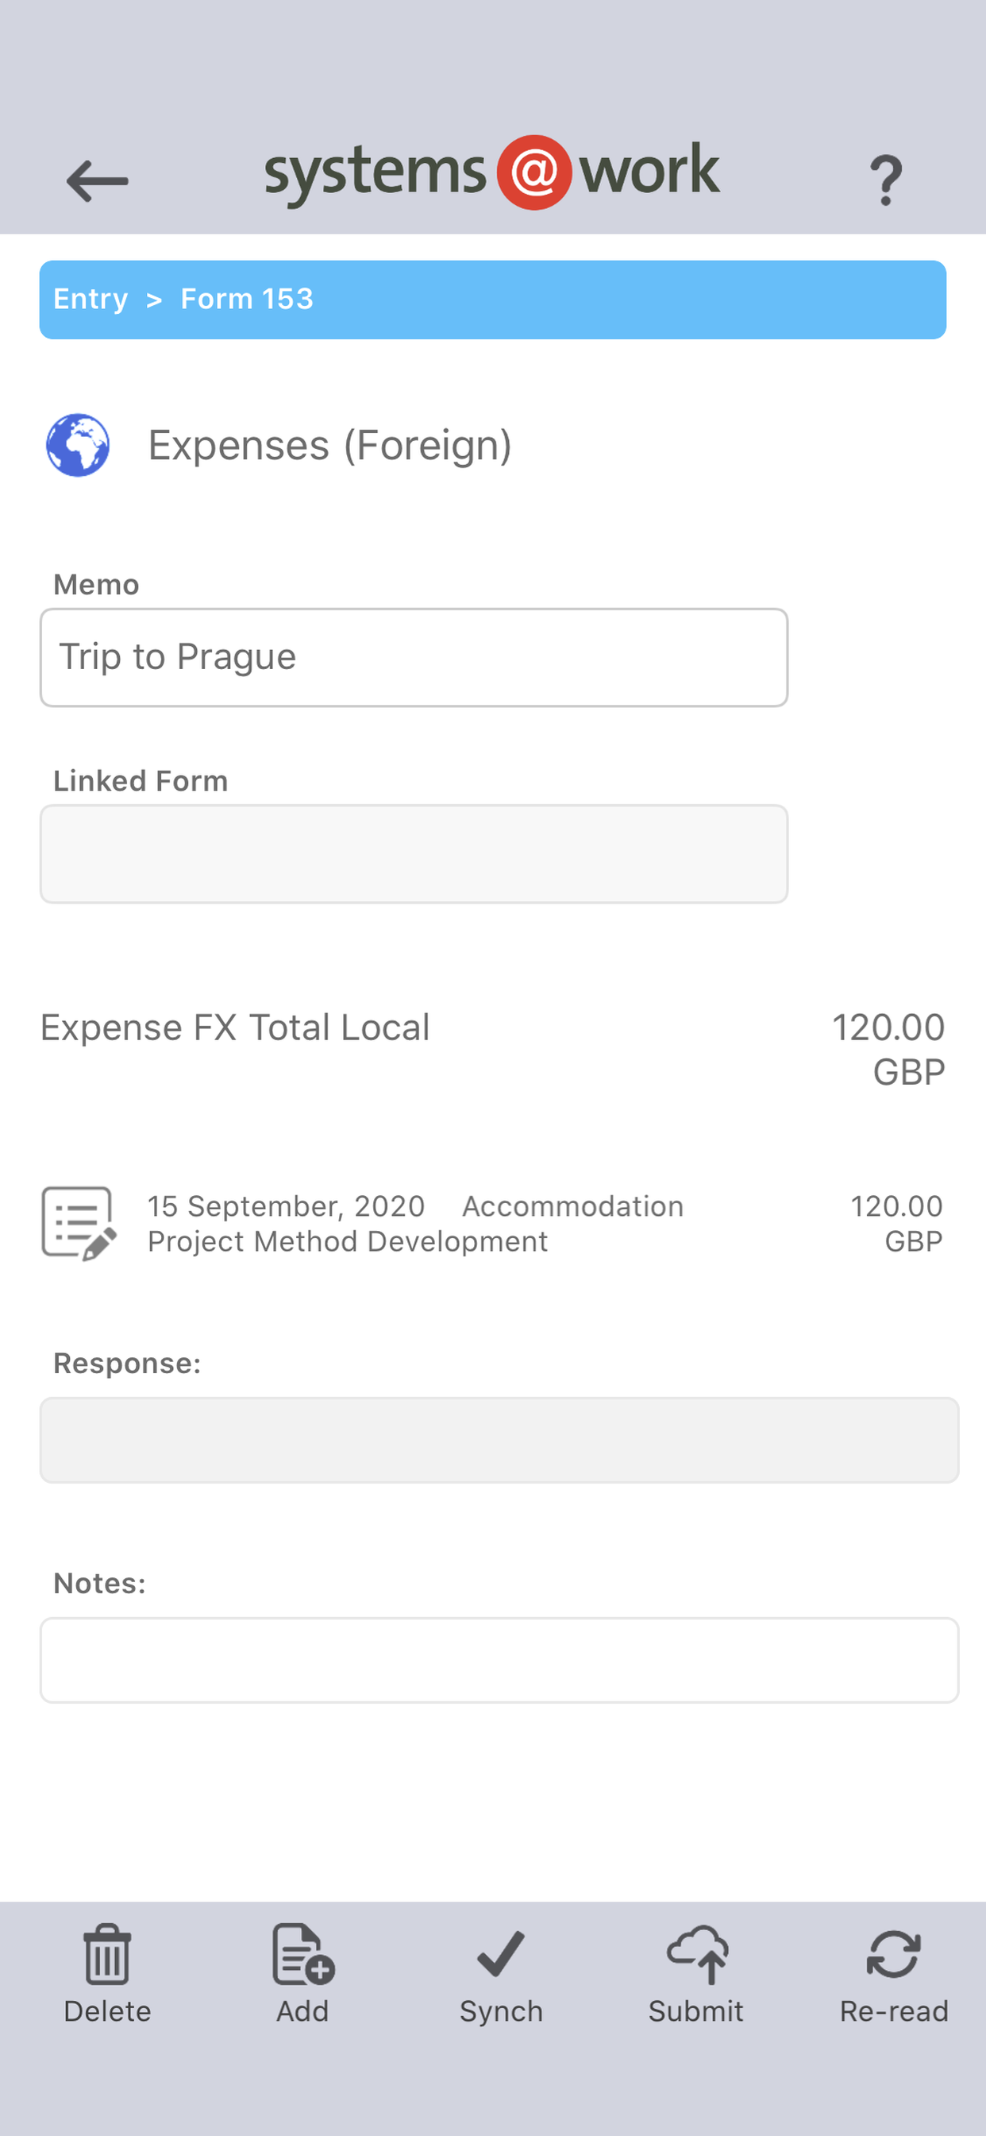The width and height of the screenshot is (986, 2136).
Task: Edit the Memo field with Trip to Prague
Action: point(414,657)
